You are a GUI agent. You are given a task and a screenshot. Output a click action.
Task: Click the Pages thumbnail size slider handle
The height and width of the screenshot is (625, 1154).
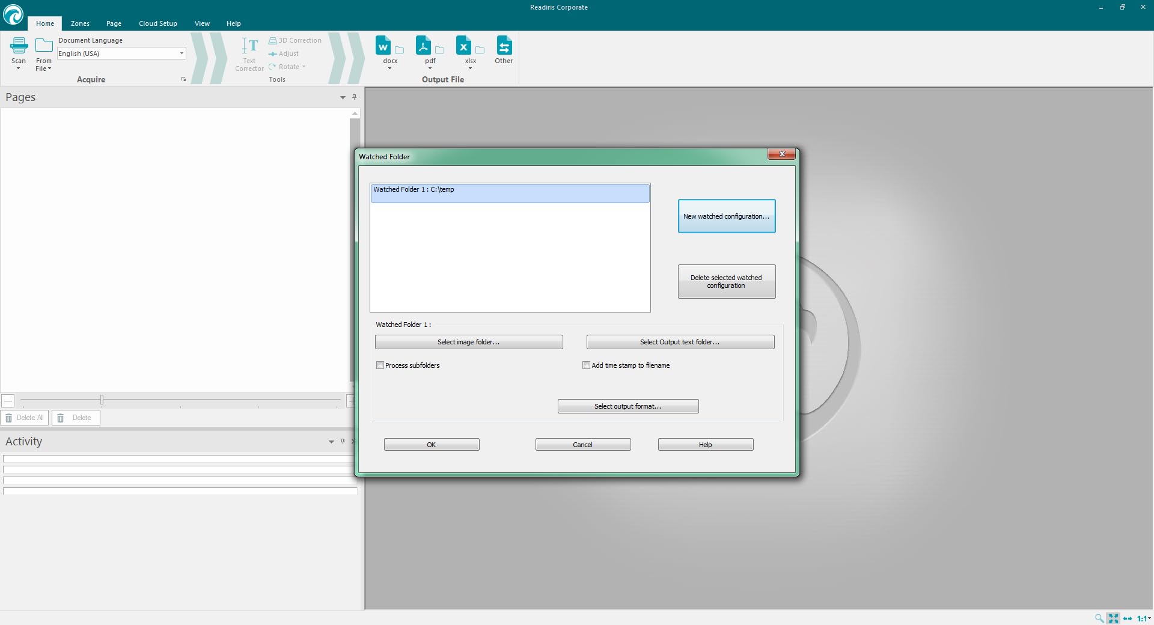point(102,400)
